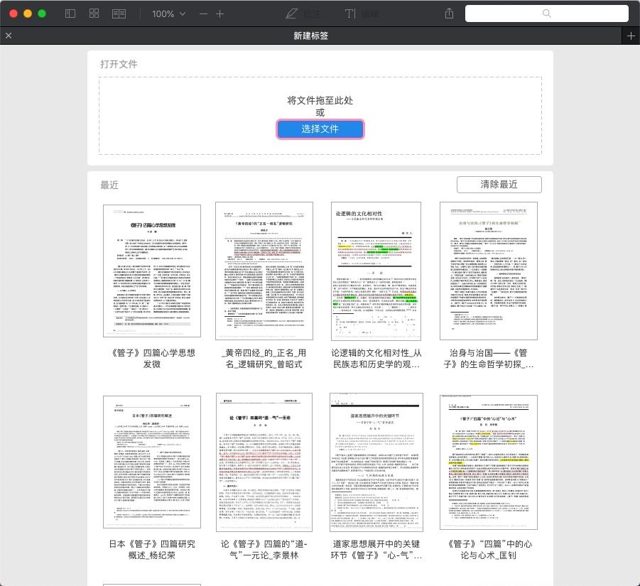Image resolution: width=640 pixels, height=586 pixels.
Task: Zoom in with the plus control
Action: tap(220, 13)
